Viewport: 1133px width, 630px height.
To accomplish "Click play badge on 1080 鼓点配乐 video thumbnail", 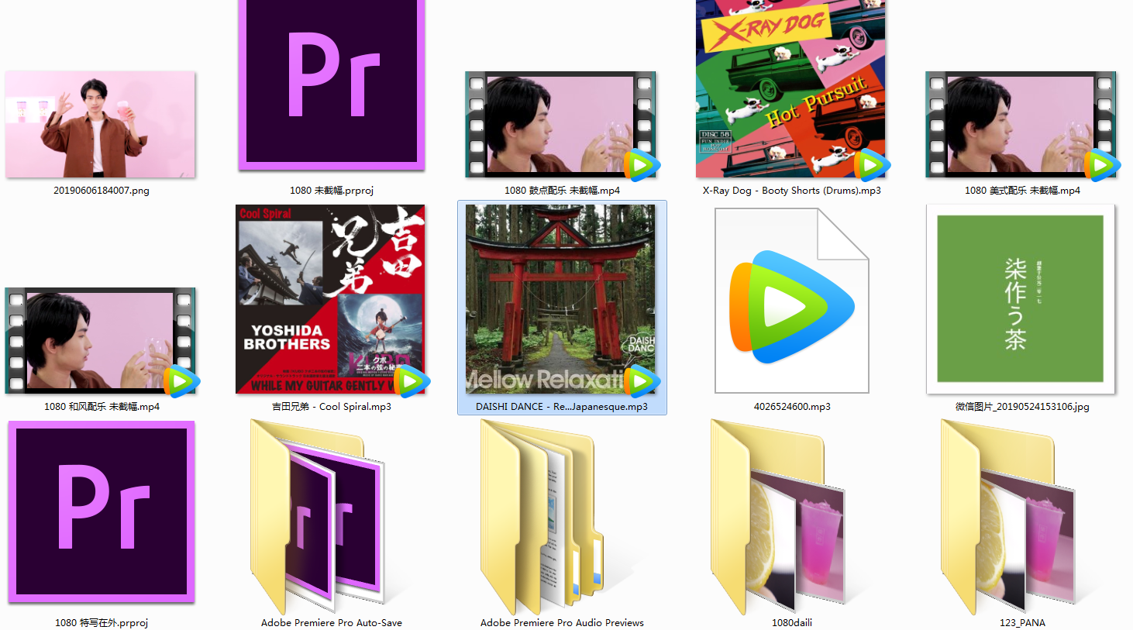I will (642, 164).
